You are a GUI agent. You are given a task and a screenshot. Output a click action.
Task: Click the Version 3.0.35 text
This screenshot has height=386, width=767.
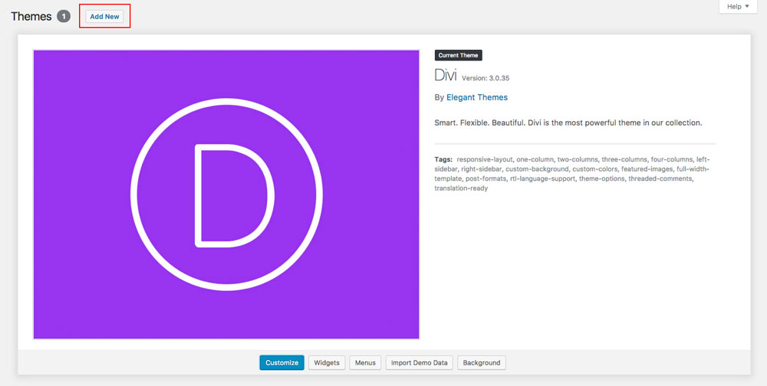tap(486, 78)
